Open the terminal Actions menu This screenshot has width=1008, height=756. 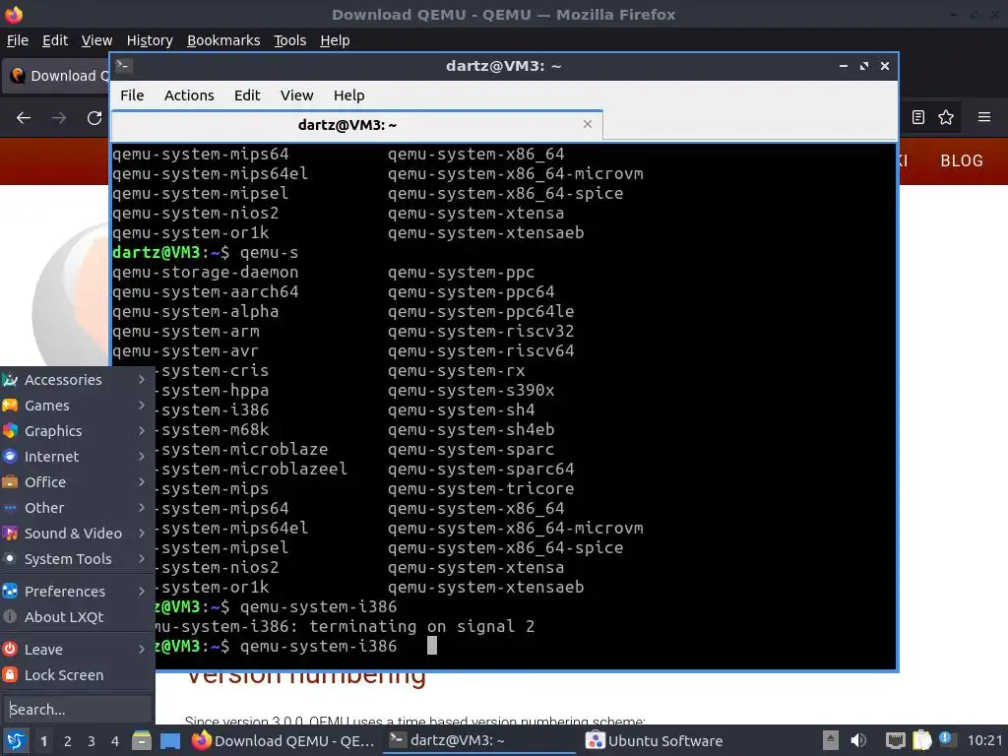pyautogui.click(x=189, y=95)
